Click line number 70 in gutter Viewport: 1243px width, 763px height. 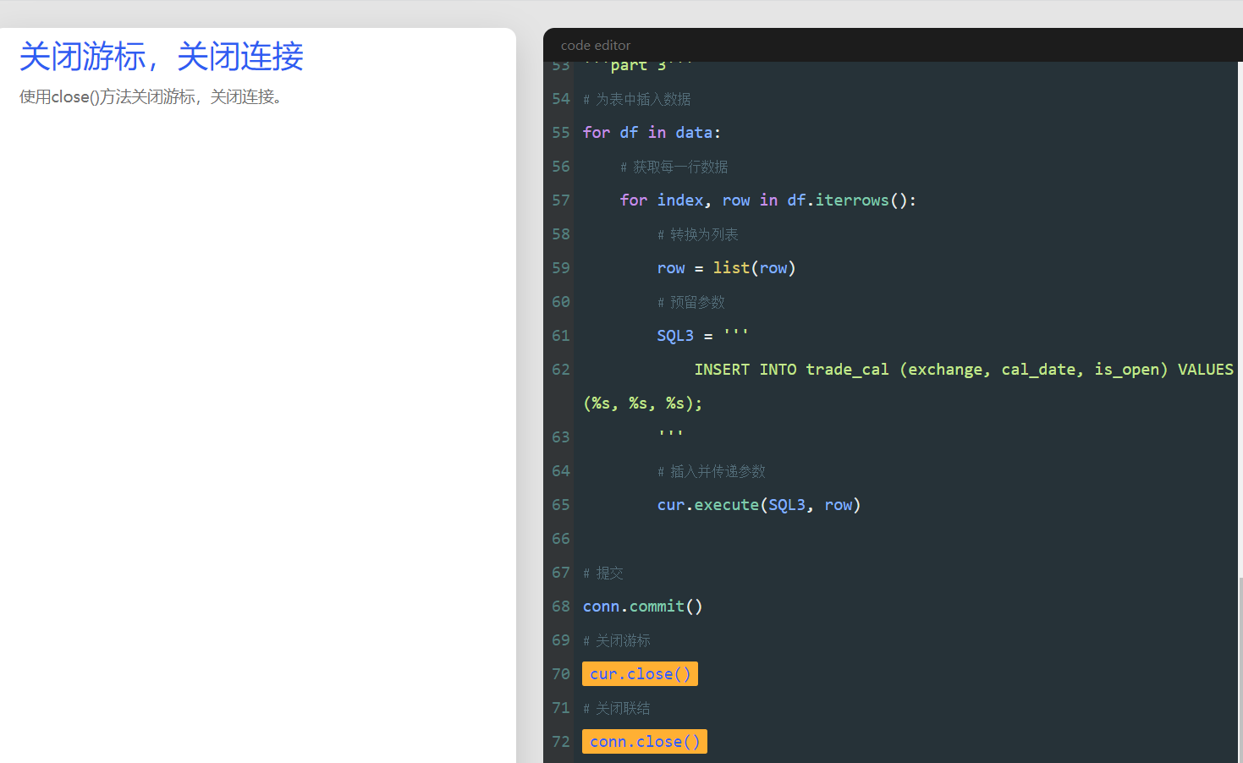click(561, 674)
